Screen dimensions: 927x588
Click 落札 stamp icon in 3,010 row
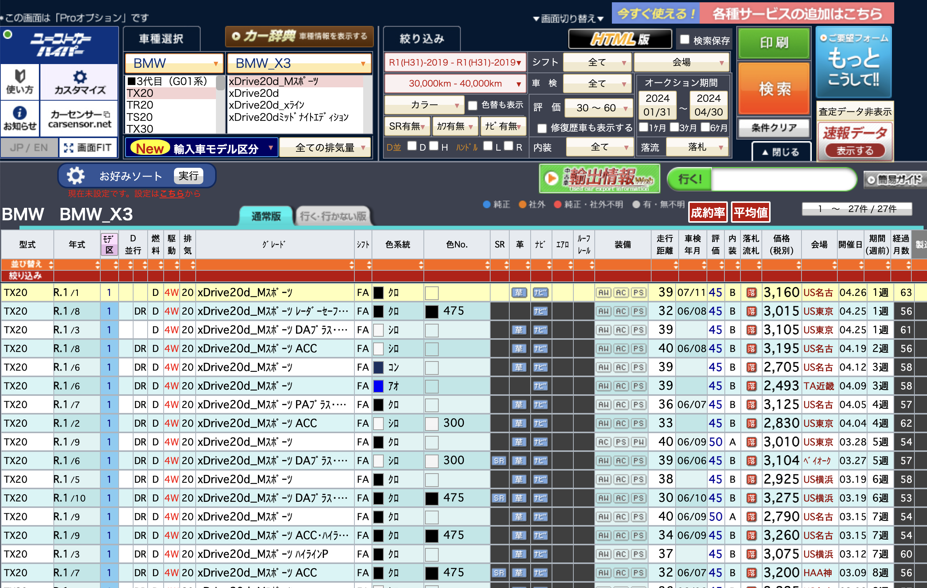pyautogui.click(x=751, y=442)
